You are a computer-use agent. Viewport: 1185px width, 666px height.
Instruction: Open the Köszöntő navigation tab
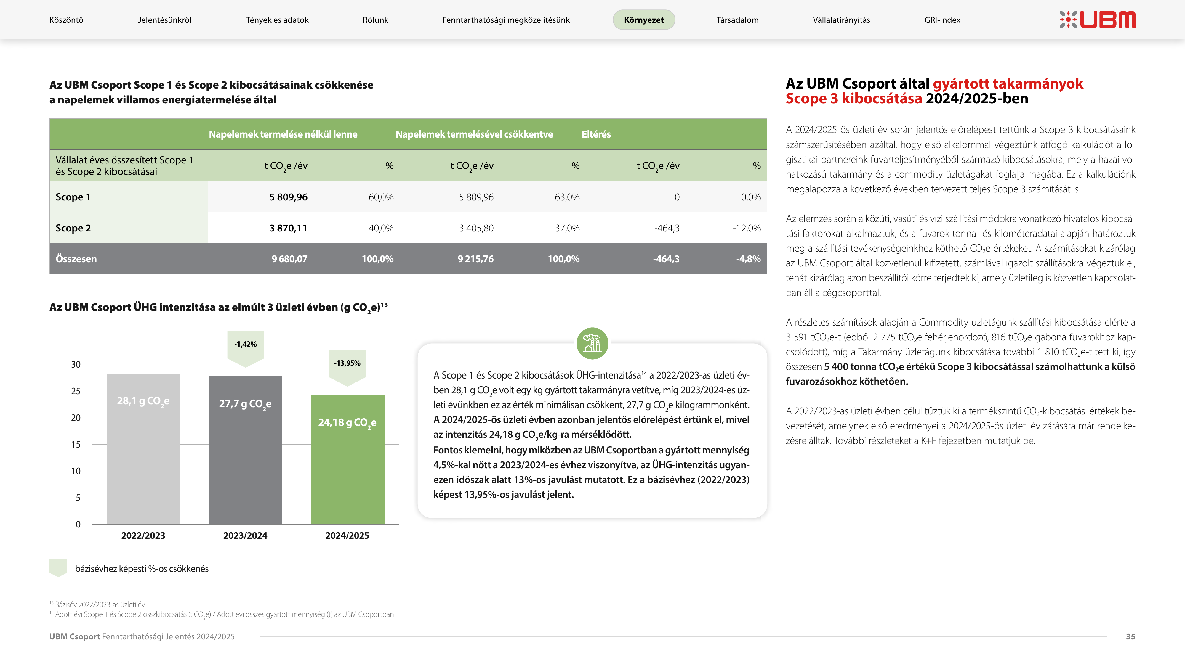[66, 20]
